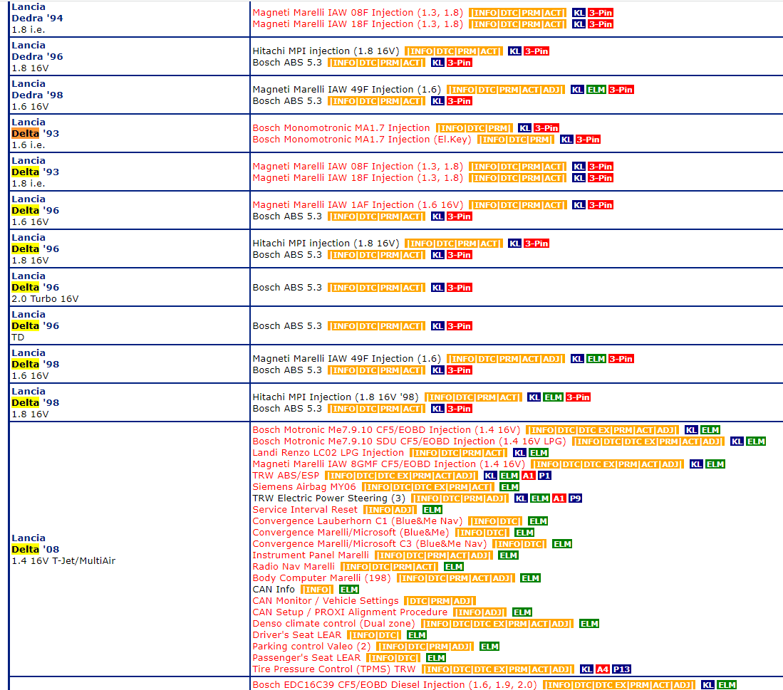Open the Body Computer Marelli (198) link
This screenshot has width=783, height=690.
[321, 578]
